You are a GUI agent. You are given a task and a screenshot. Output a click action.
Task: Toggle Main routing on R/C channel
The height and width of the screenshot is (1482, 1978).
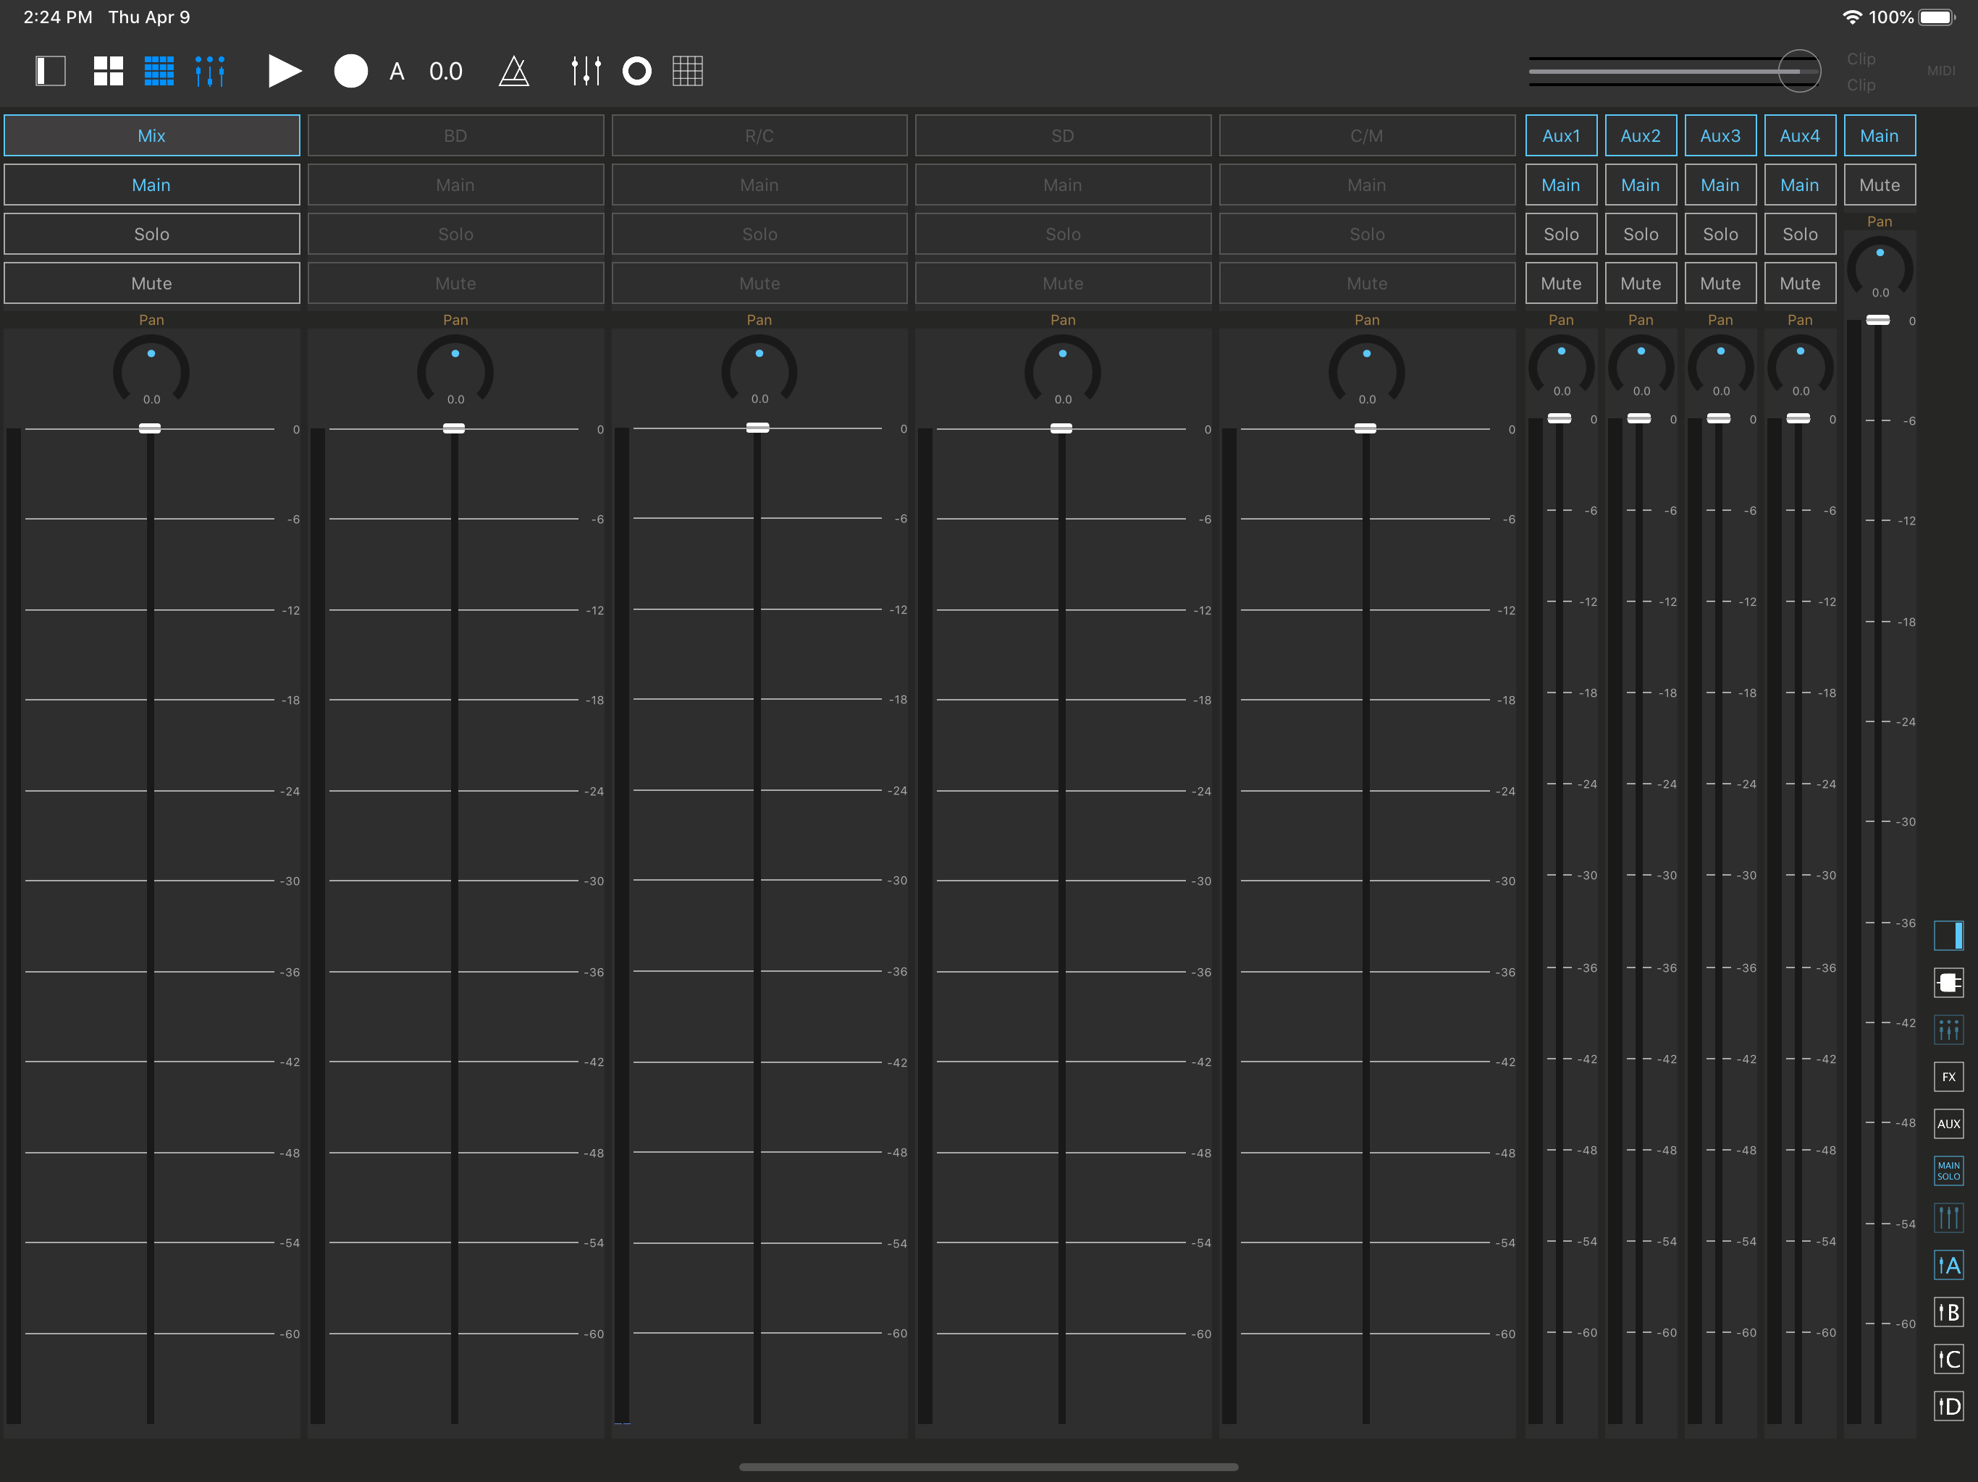click(759, 185)
